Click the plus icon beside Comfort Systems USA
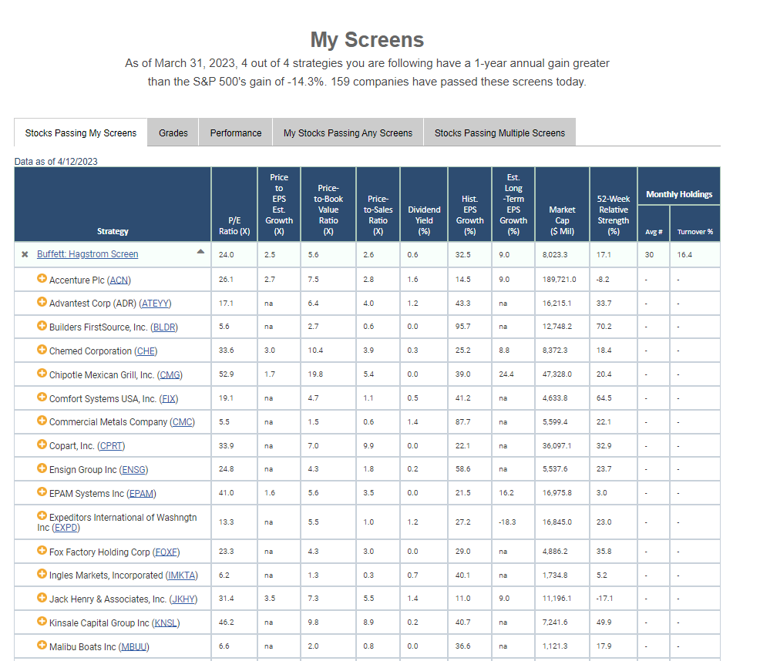Screen dimensions: 760x661 (42, 397)
